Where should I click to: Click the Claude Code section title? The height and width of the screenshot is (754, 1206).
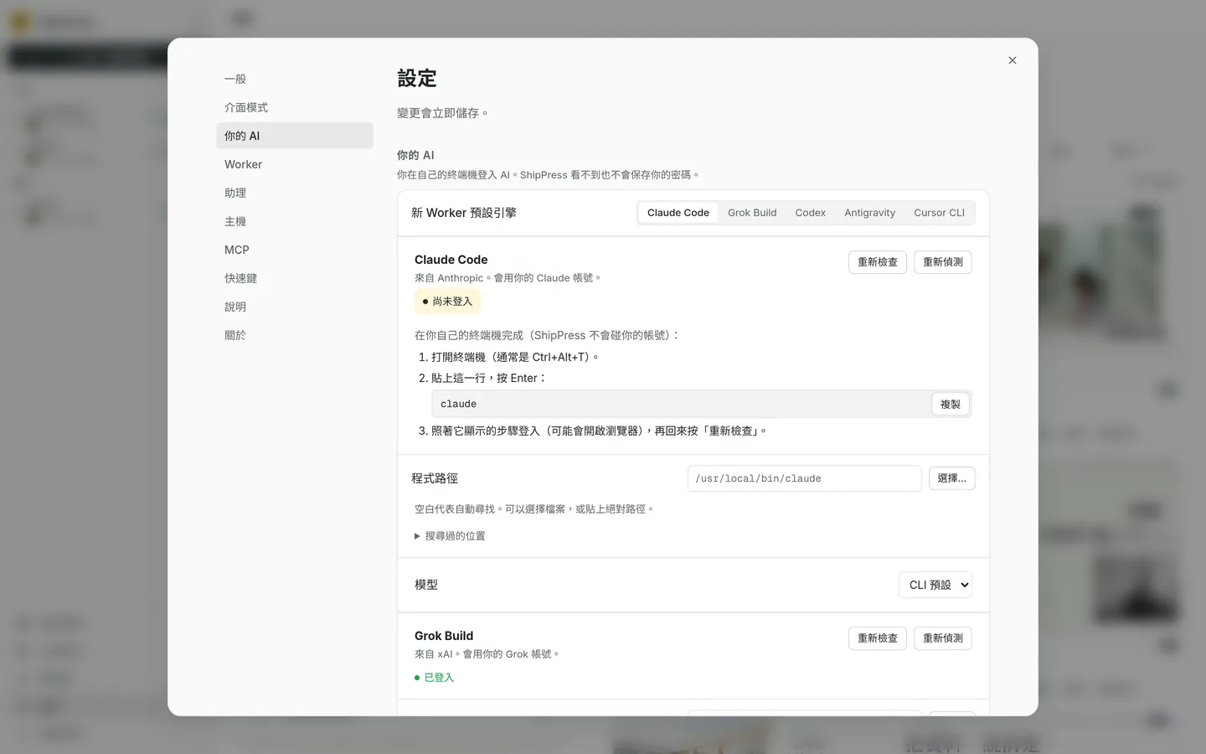click(451, 260)
